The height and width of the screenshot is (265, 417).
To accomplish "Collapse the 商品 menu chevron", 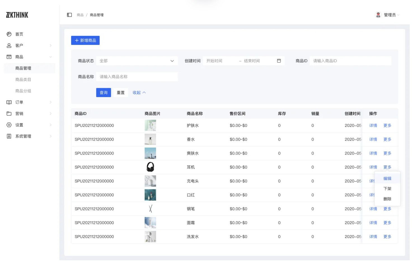I will click(x=51, y=57).
